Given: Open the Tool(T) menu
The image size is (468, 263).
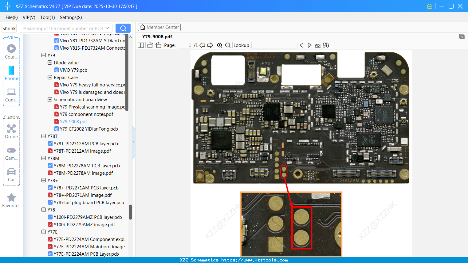Looking at the screenshot, I should (48, 17).
